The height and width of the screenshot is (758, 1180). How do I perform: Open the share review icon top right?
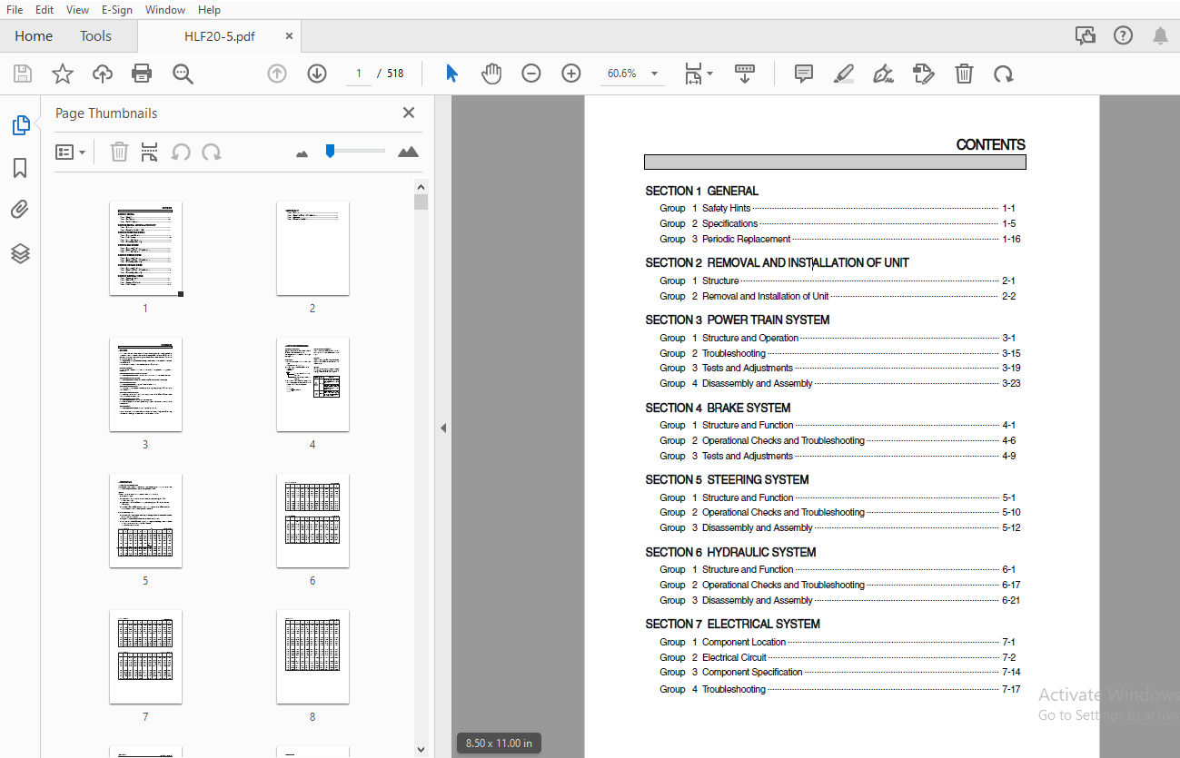click(1086, 35)
